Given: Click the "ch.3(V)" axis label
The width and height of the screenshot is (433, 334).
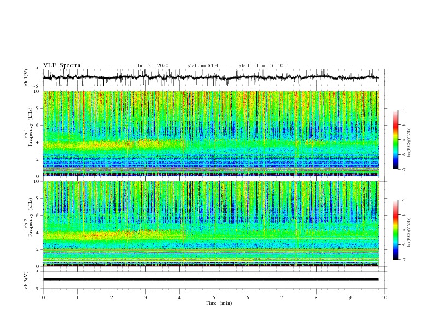Looking at the screenshot, I should [x=26, y=280].
